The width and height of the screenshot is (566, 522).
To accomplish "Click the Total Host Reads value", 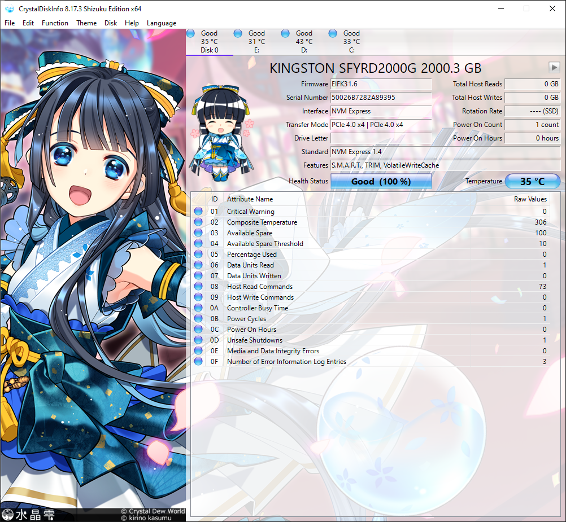I will pyautogui.click(x=533, y=84).
